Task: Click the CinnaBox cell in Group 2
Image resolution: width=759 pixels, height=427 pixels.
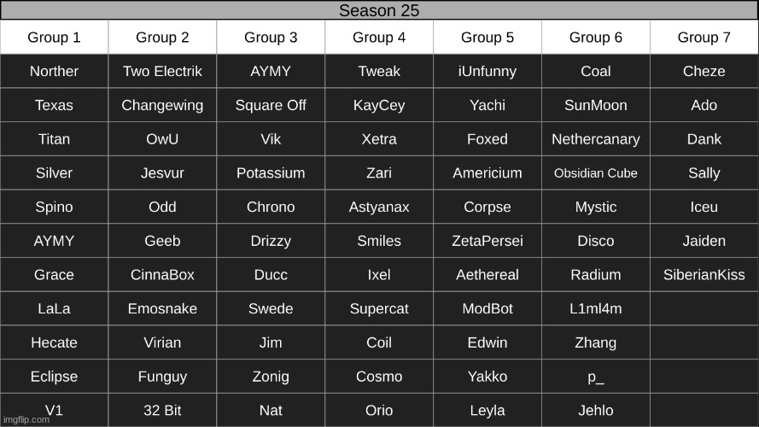Action: click(x=162, y=274)
